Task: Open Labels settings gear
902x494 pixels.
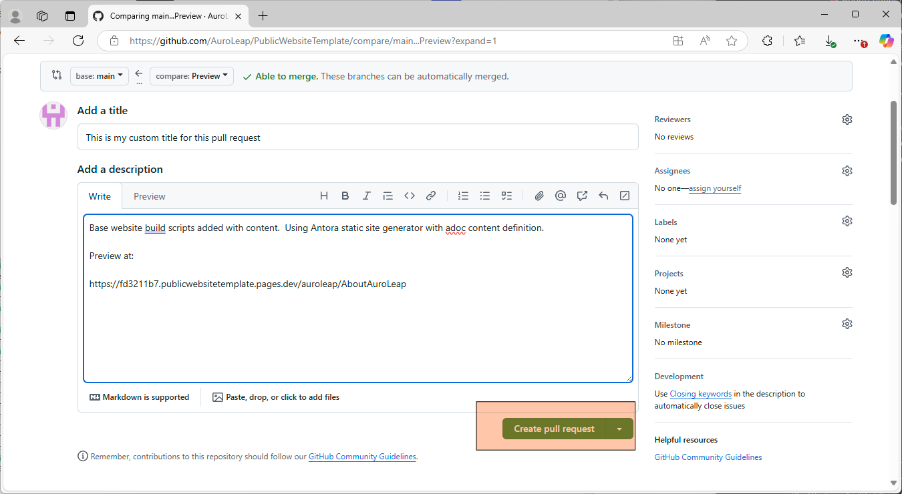Action: 847,221
